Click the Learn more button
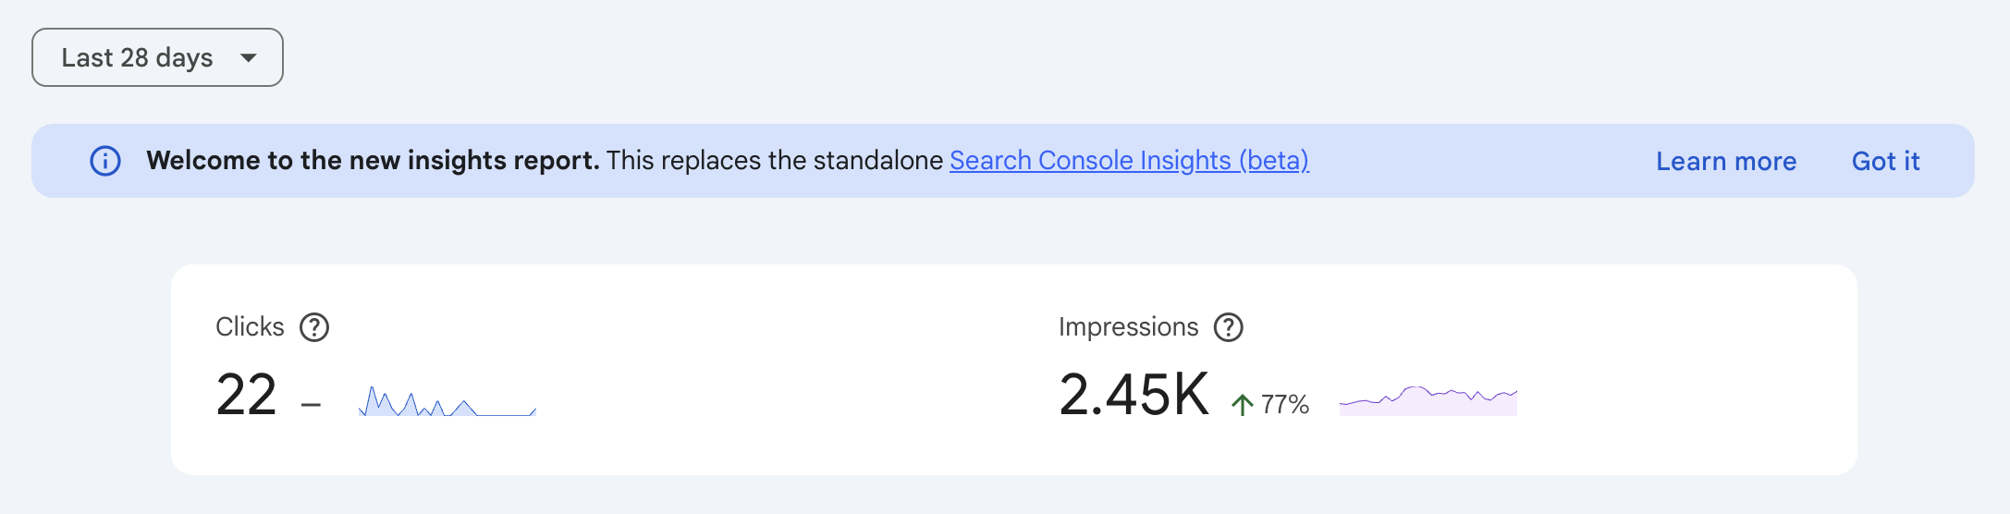 (x=1725, y=161)
